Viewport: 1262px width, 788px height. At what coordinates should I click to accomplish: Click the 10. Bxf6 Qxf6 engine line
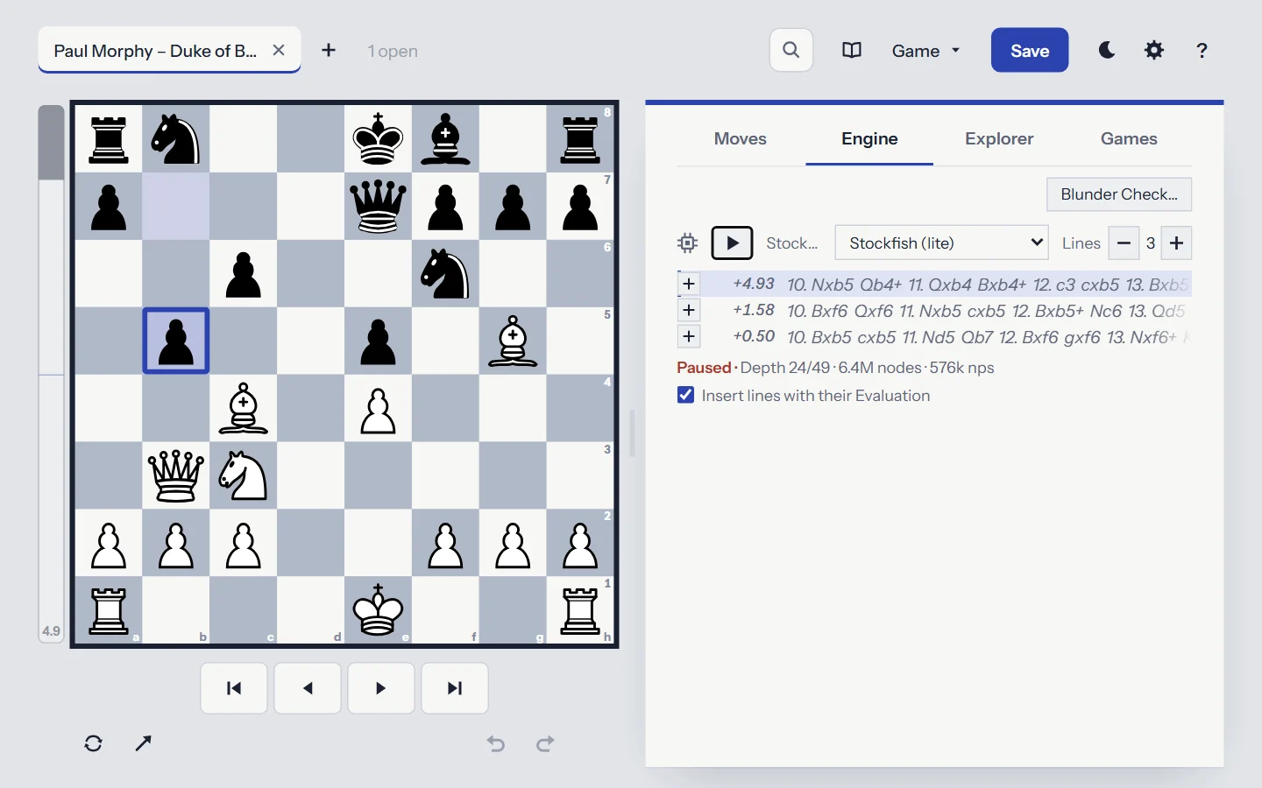(x=986, y=310)
